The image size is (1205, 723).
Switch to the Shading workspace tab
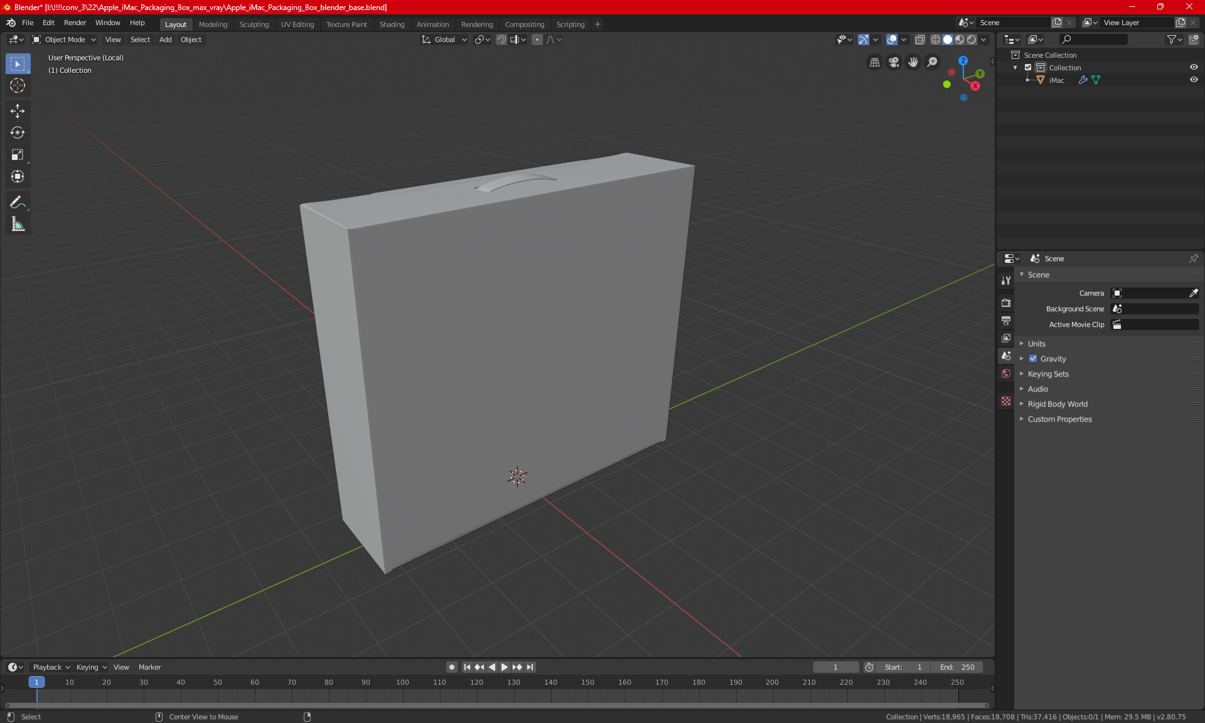[x=392, y=24]
